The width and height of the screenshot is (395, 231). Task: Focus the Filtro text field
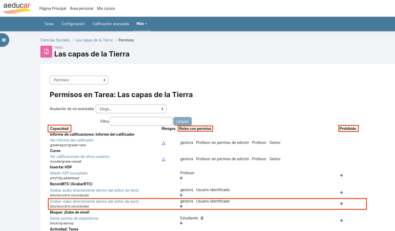(x=141, y=121)
